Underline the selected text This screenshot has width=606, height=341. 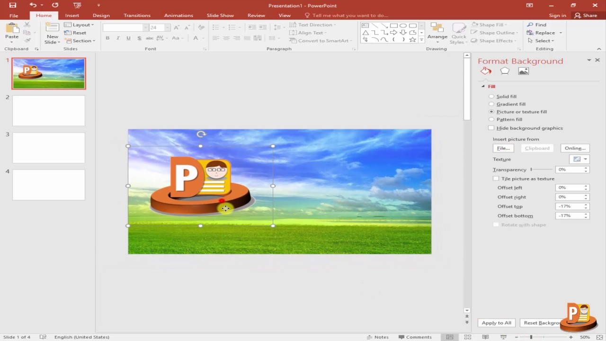(128, 38)
